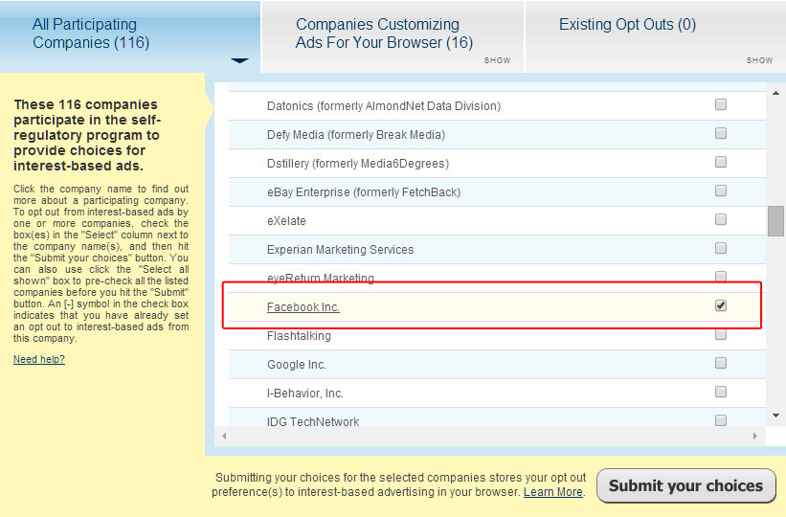
Task: Click the eXelate company name
Action: [x=286, y=221]
